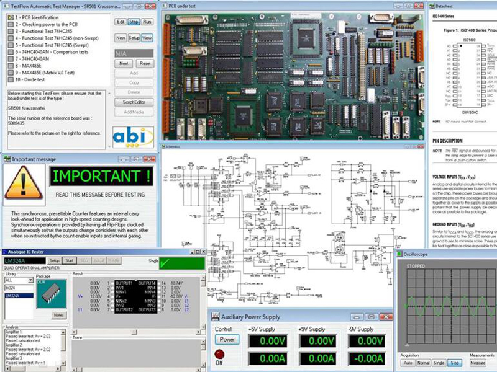Screen dimensions: 497x372
Task: Click the oscilloscope Measure button
Action: click(478, 363)
